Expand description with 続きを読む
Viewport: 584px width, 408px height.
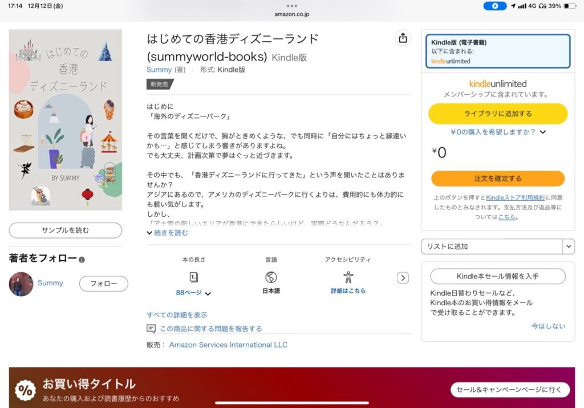pyautogui.click(x=168, y=233)
